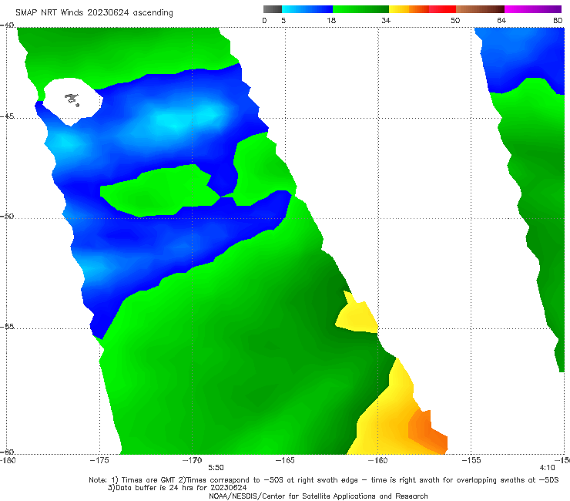Click the color bar label '64'
This screenshot has height=501, width=570.
(501, 21)
